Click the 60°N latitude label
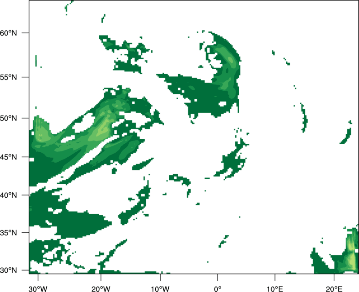The height and width of the screenshot is (292, 359). [9, 33]
